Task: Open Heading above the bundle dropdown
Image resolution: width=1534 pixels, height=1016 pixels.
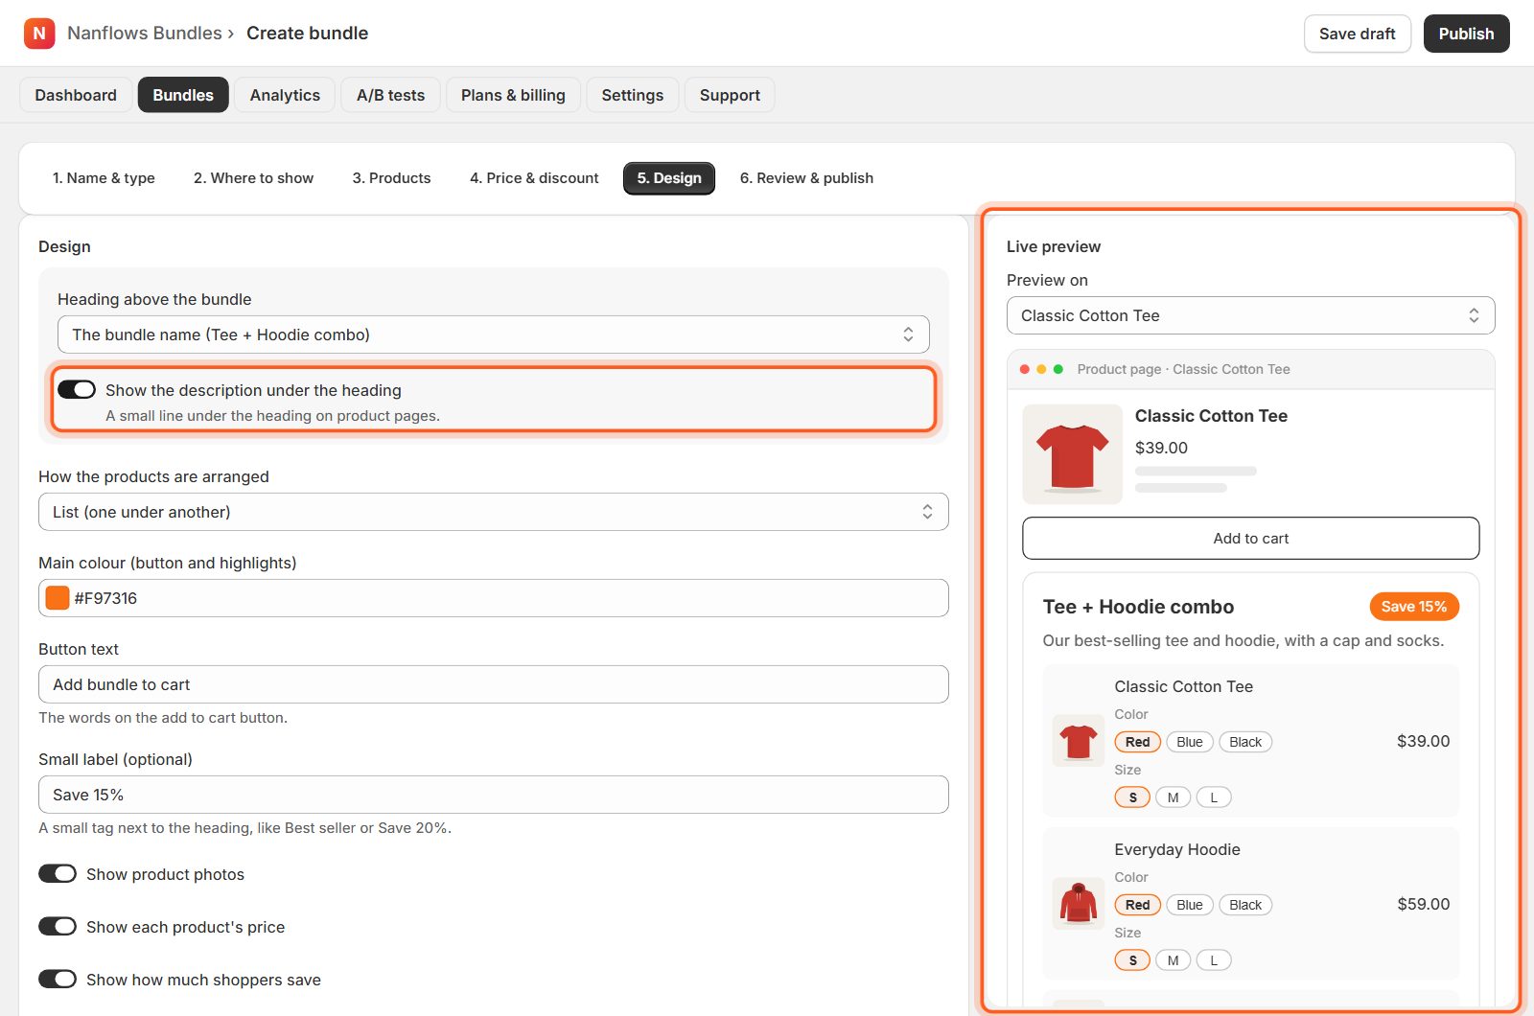Action: [494, 335]
